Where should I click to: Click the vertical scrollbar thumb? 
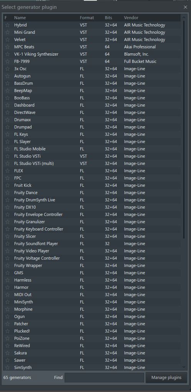(x=184, y=129)
